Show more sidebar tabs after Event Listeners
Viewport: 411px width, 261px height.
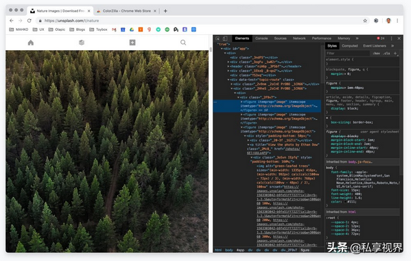coord(392,45)
